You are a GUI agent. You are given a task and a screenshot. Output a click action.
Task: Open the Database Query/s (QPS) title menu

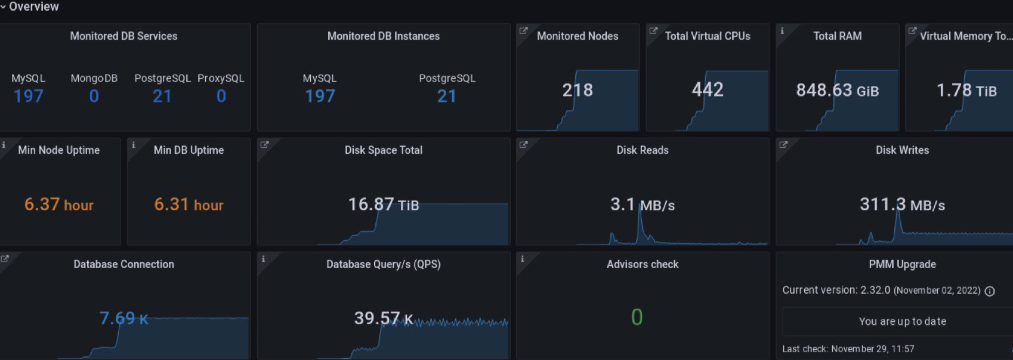[x=384, y=264]
